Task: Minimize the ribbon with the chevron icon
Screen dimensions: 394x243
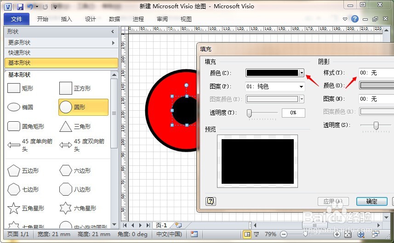Action: point(345,19)
